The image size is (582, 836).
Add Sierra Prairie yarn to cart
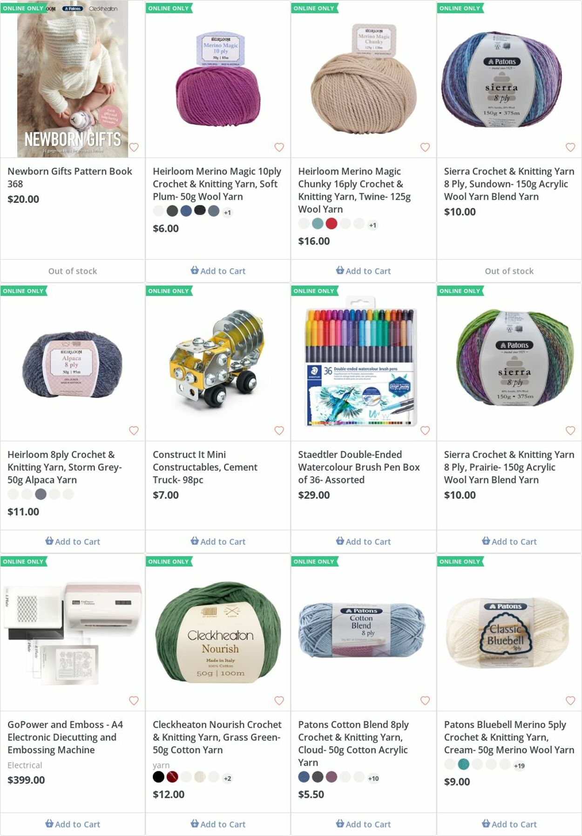(x=509, y=541)
